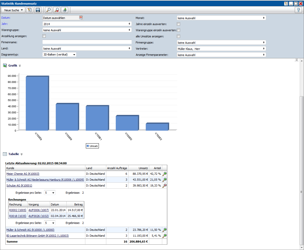Click the calendar icon in Datum field

pos(81,18)
